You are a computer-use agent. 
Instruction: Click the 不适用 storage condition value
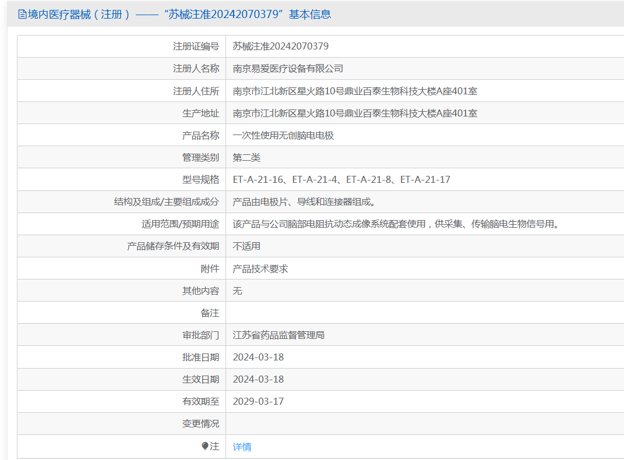246,246
